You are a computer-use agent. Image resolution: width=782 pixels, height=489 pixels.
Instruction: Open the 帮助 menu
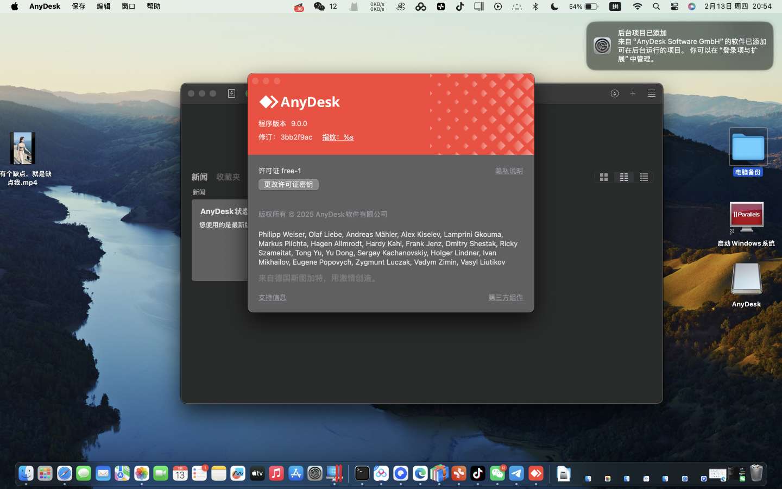[153, 7]
